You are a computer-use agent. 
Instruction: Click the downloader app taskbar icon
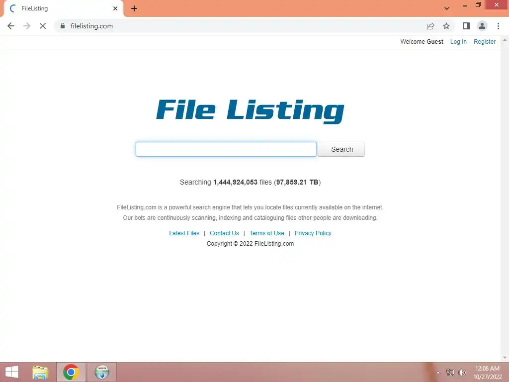(x=101, y=372)
